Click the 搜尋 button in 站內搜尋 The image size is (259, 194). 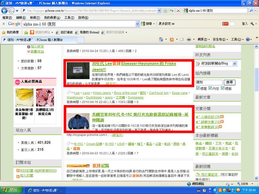[x=229, y=82]
